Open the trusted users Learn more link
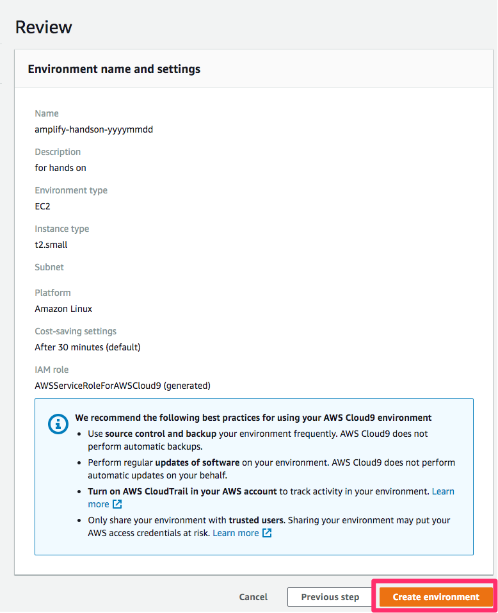 click(236, 533)
